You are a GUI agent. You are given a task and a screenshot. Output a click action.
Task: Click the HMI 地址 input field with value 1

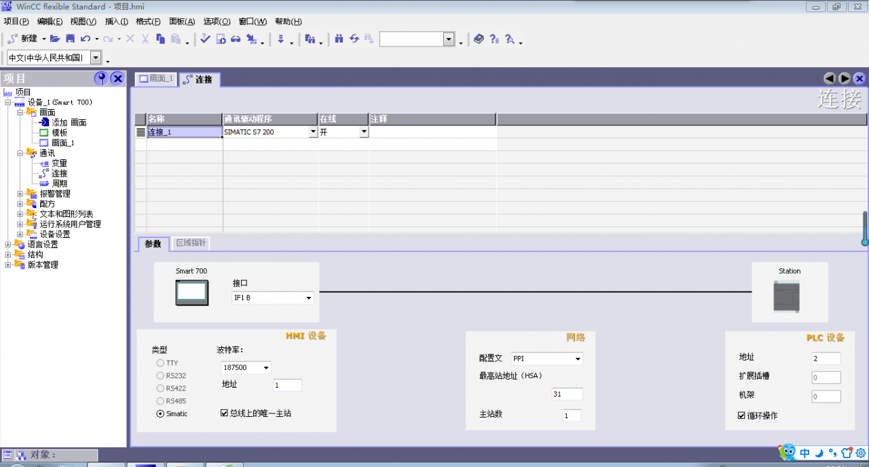pos(287,385)
